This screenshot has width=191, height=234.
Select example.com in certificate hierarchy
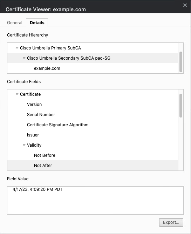[x=47, y=68]
